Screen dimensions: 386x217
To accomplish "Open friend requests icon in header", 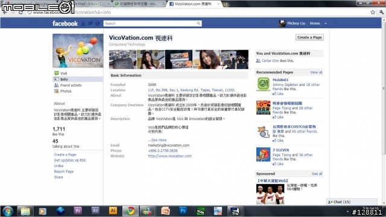I will point(83,23).
